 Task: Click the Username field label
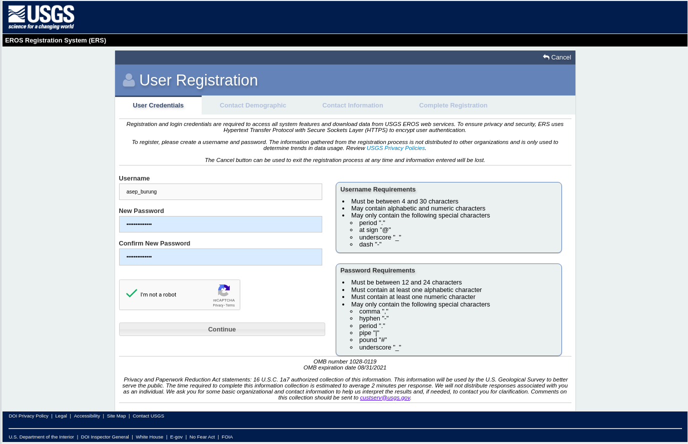(134, 178)
